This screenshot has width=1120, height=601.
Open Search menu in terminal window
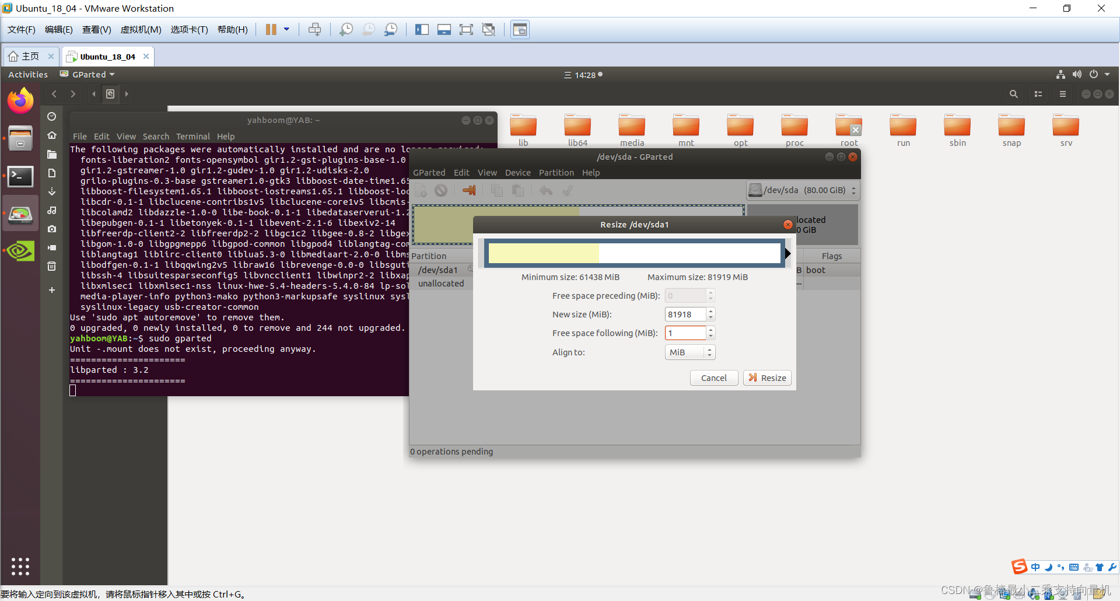(x=156, y=137)
